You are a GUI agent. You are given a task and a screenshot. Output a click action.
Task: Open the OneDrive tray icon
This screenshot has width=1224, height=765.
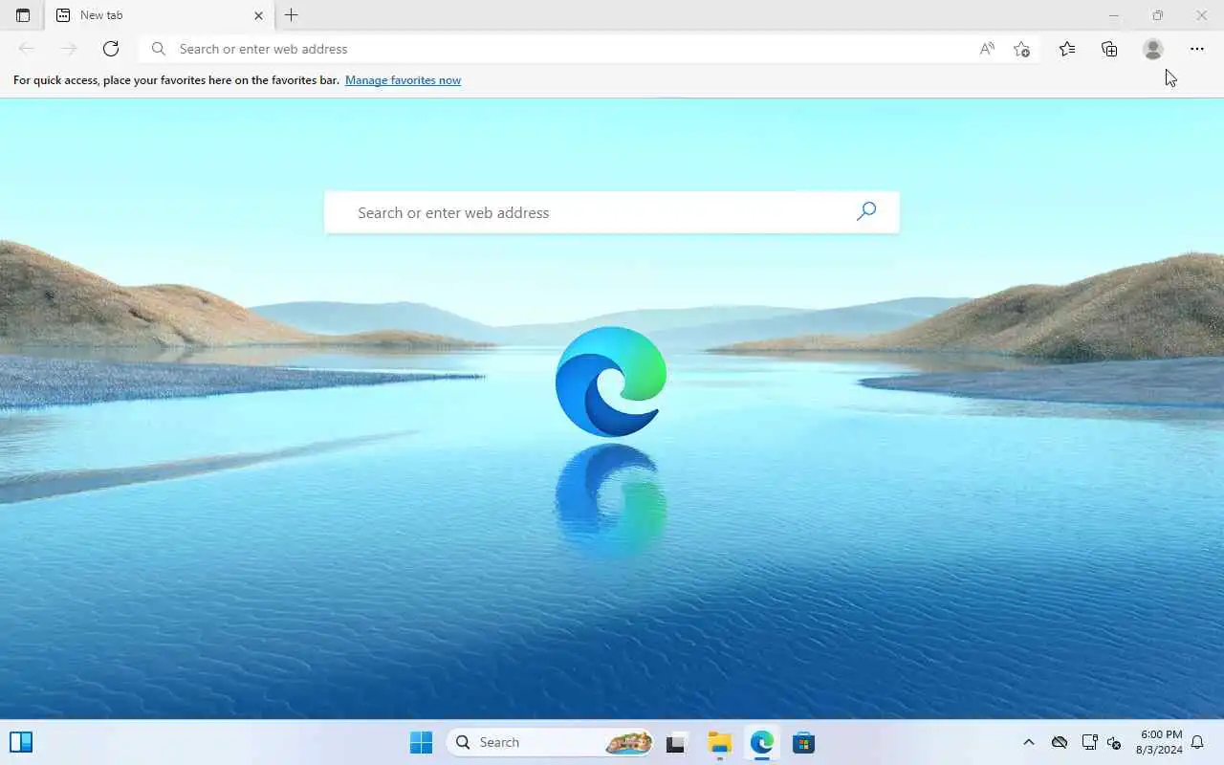click(1060, 742)
